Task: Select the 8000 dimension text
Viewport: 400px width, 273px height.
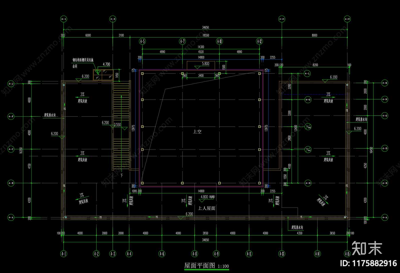Action: click(314, 35)
